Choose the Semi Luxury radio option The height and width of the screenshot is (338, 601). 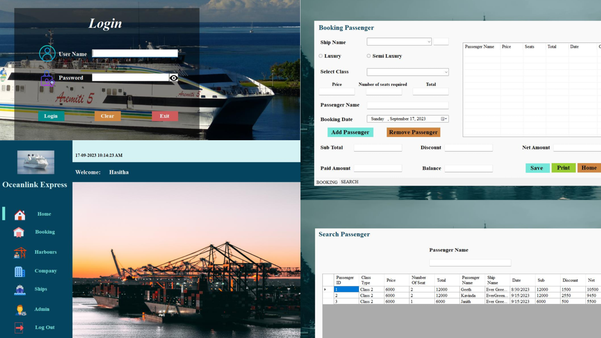pyautogui.click(x=369, y=56)
